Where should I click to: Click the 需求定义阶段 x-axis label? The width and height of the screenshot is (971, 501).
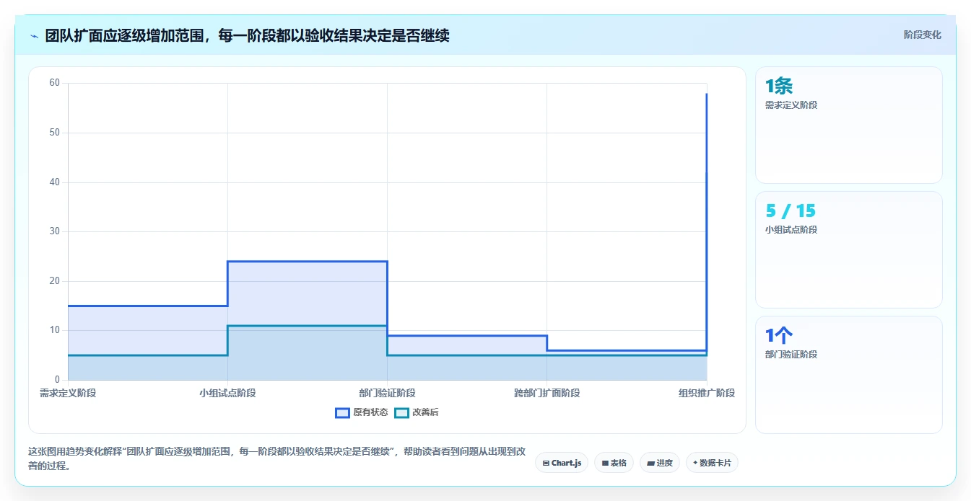coord(68,393)
